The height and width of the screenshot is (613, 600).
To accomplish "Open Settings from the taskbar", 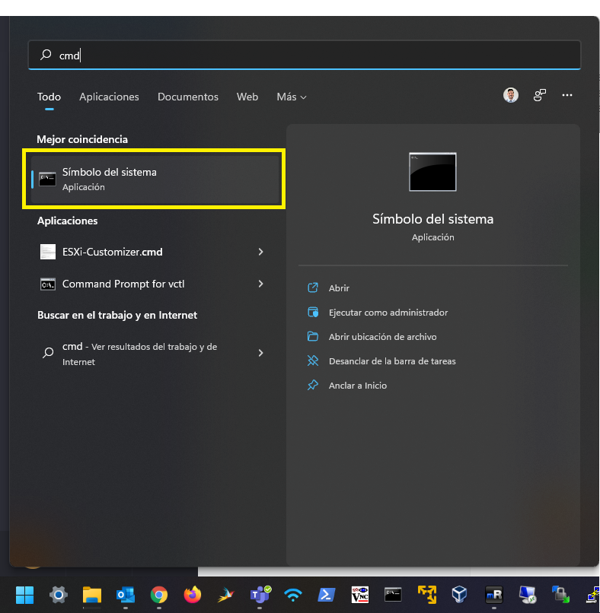I will coord(59,595).
